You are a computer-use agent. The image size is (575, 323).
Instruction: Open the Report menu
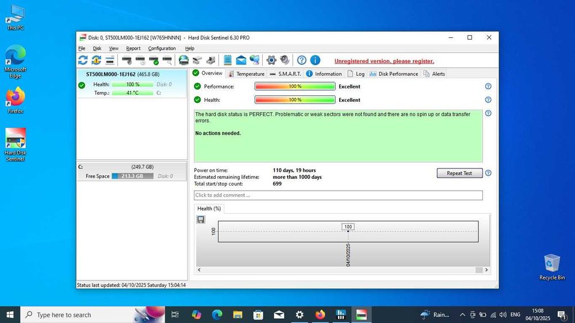click(133, 48)
